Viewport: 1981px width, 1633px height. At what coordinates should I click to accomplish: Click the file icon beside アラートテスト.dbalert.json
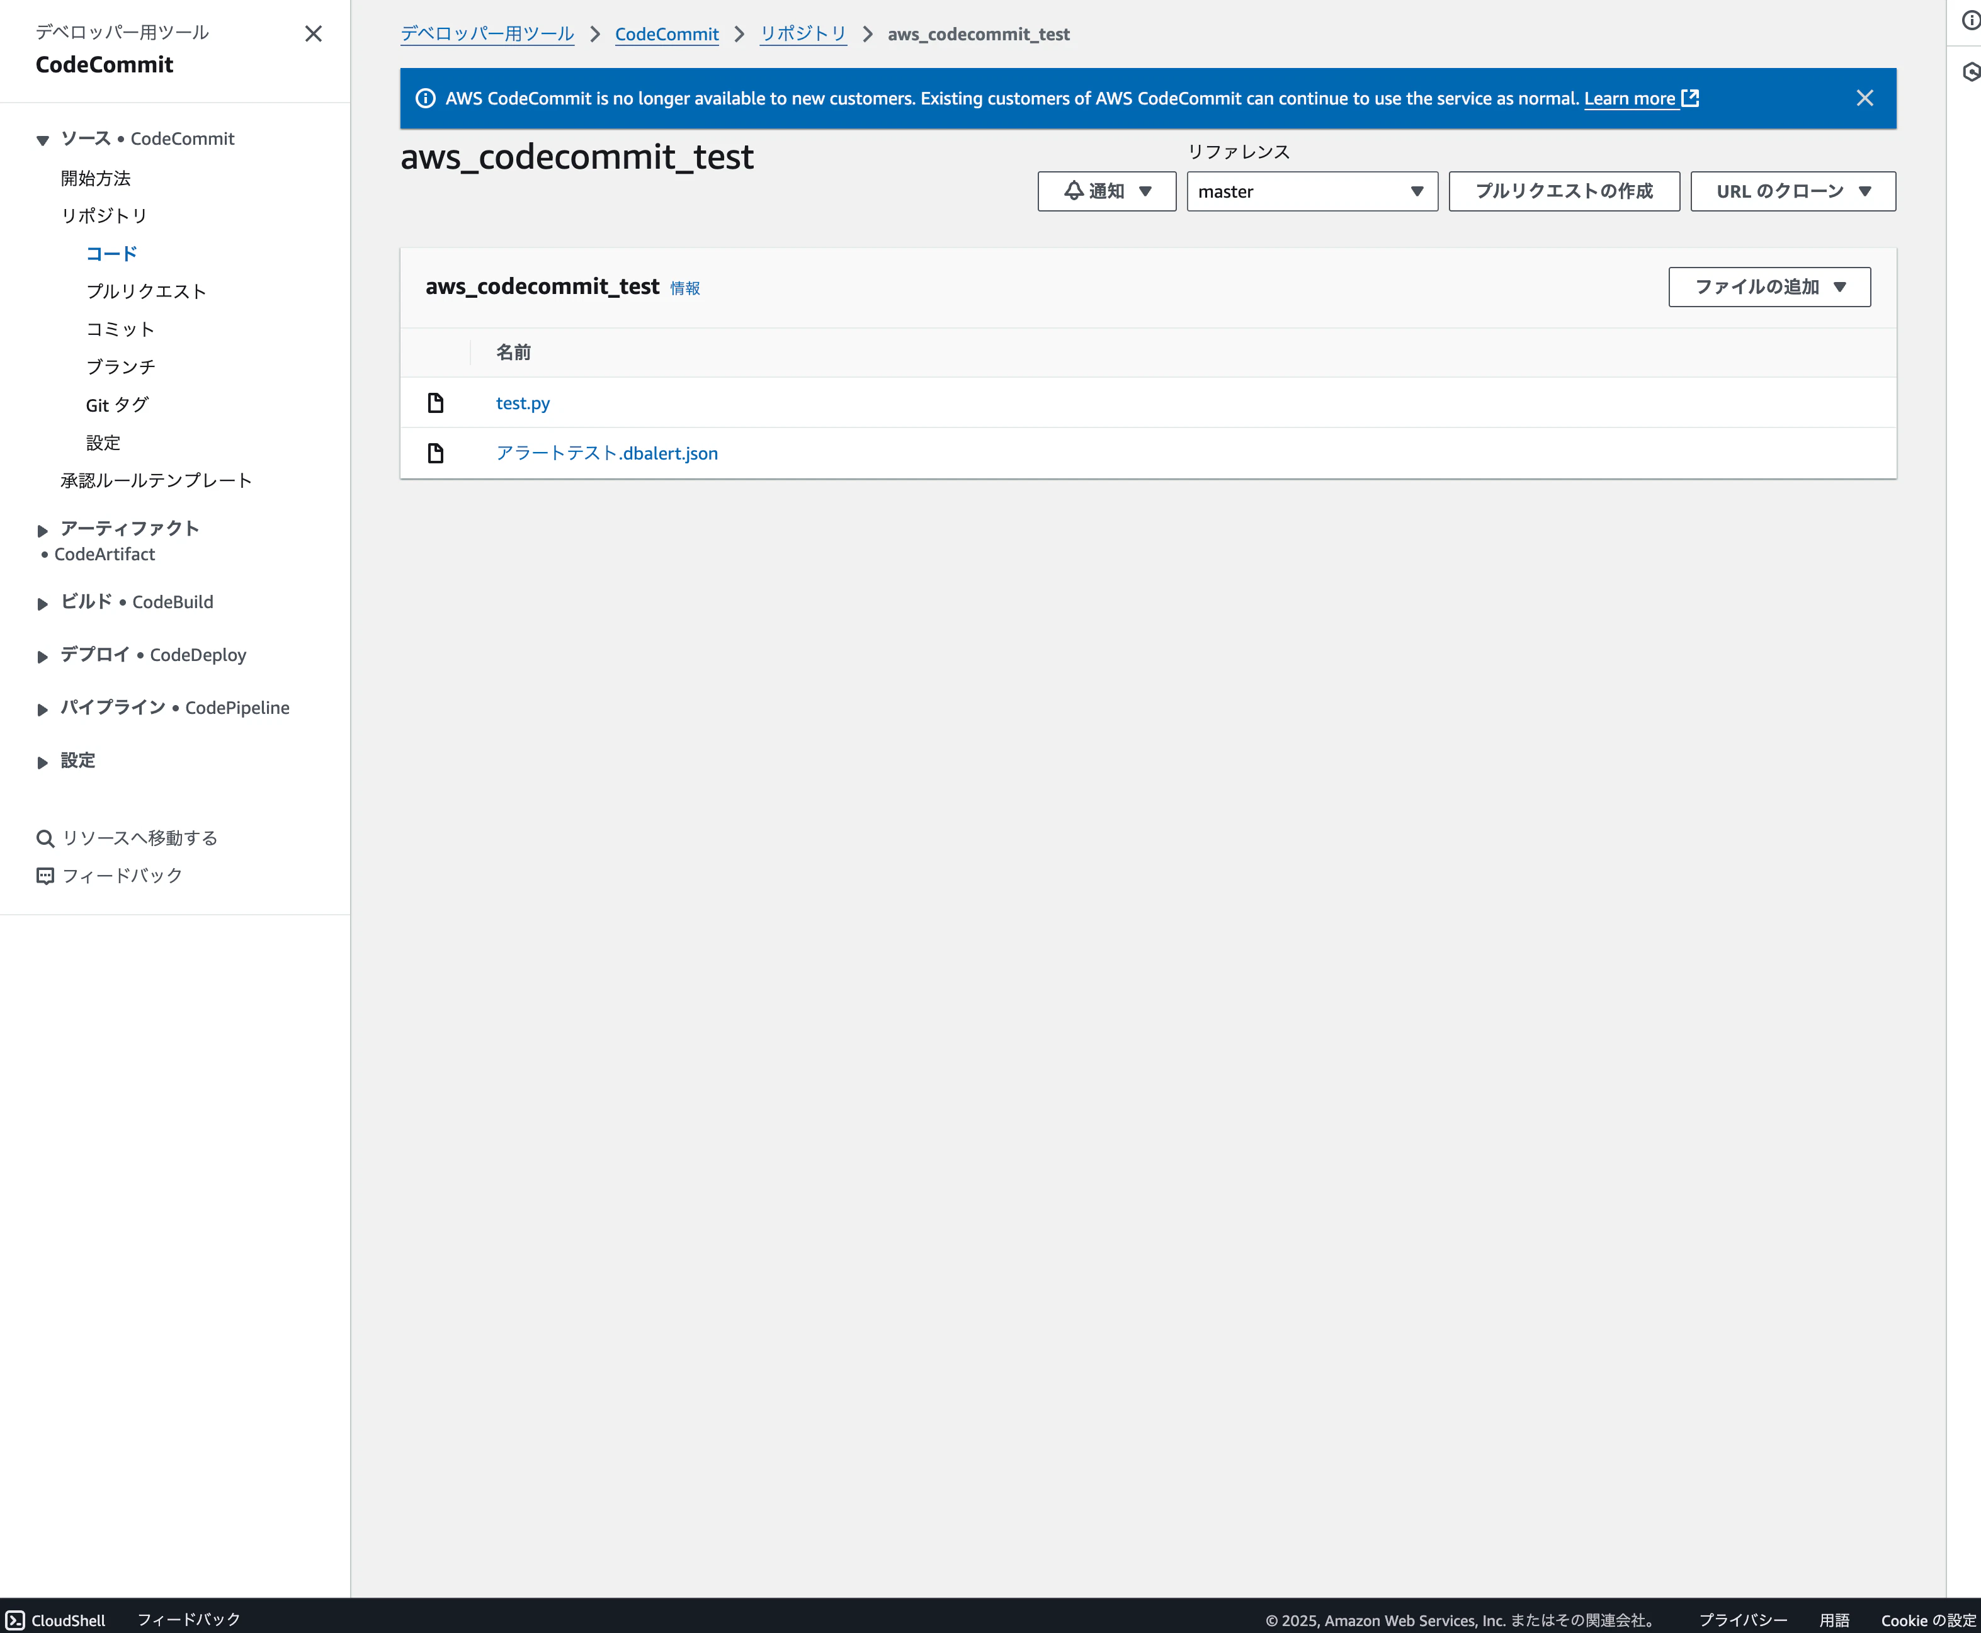point(436,453)
